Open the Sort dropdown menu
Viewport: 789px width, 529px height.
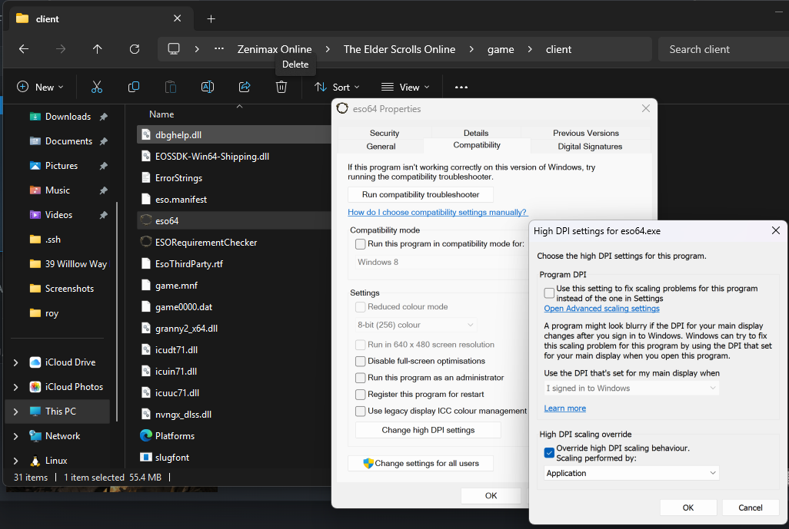coord(337,87)
